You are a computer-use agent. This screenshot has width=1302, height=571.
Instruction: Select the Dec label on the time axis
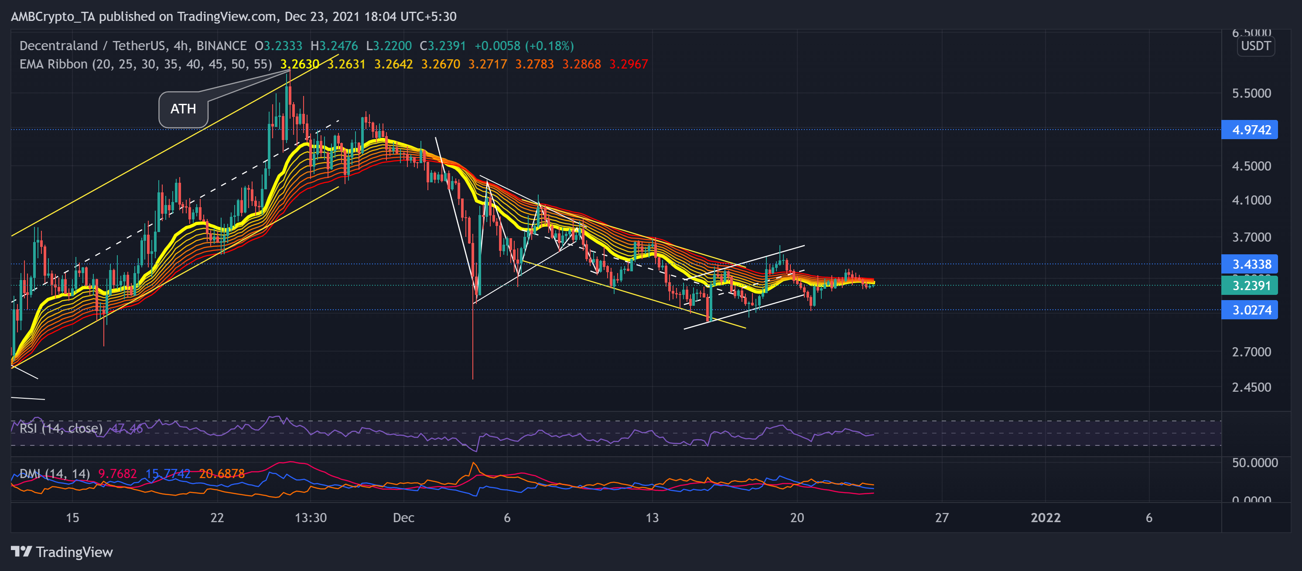(x=403, y=518)
